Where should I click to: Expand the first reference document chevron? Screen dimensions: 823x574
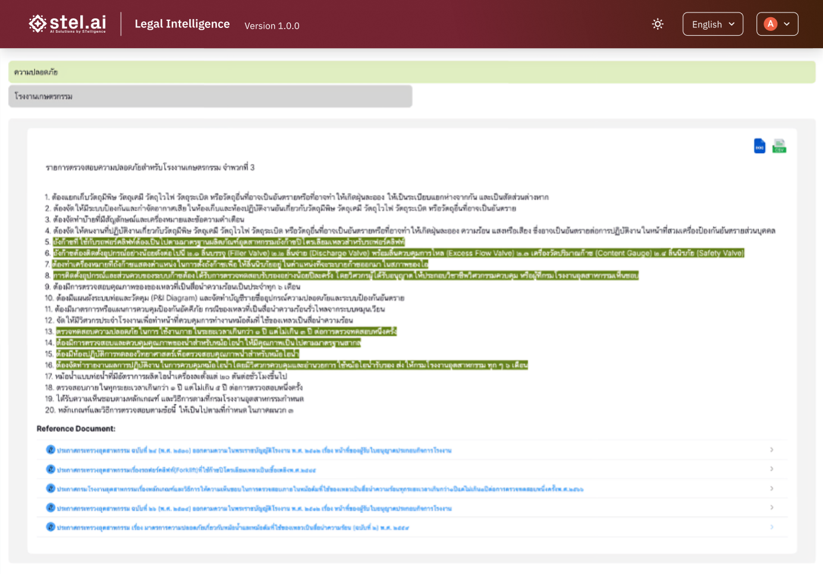tap(771, 450)
